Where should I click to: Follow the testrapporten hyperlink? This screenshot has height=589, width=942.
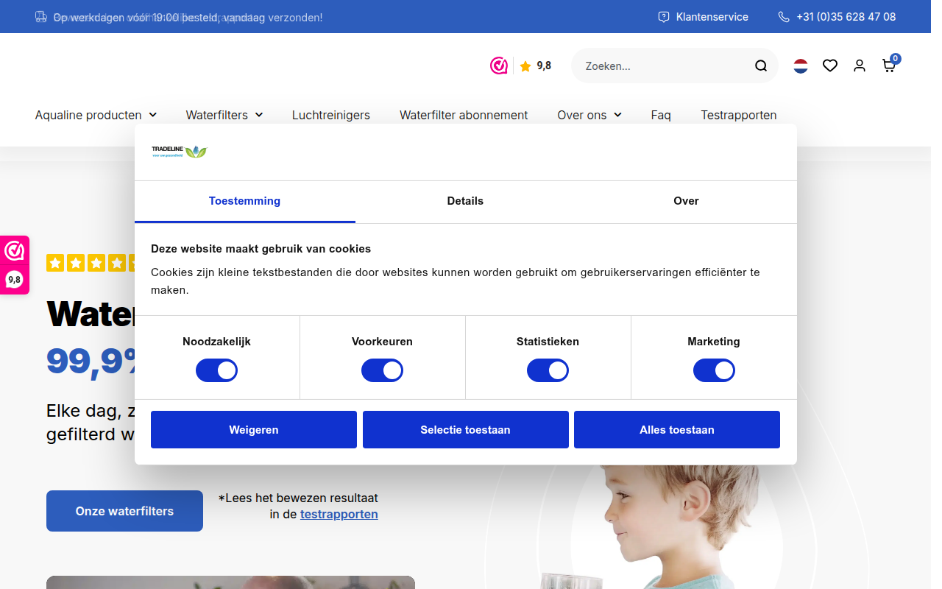(x=339, y=514)
